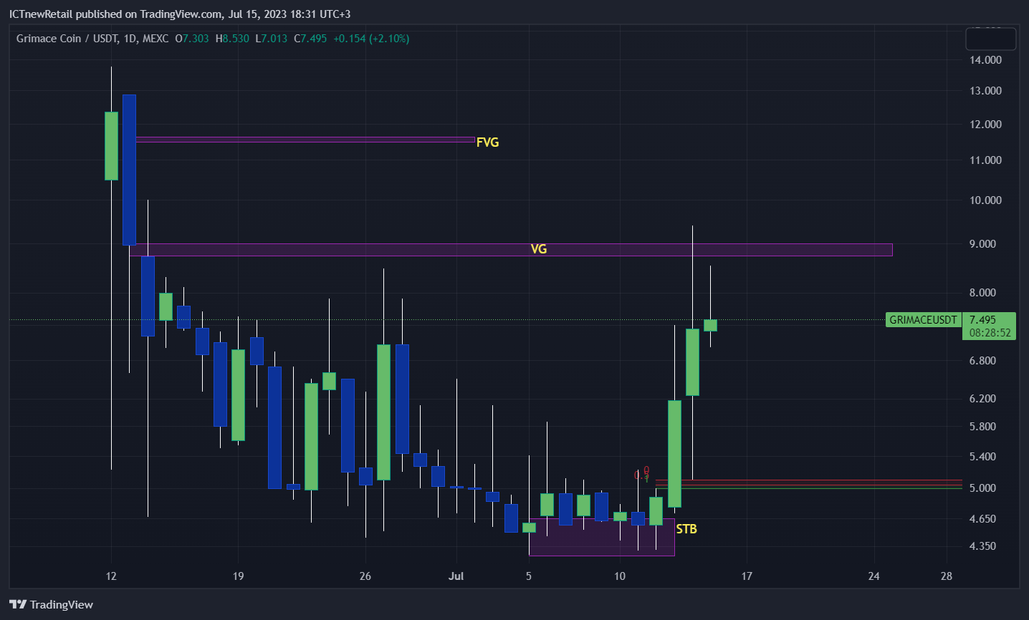
Task: Click the date label 5 on time axis
Action: [x=529, y=576]
